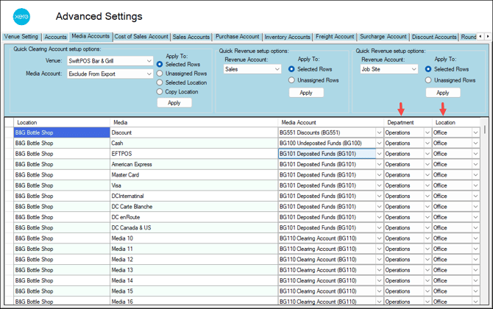Open the Venue dropdown showing SwiftPOS Bar & Grill
The width and height of the screenshot is (493, 309).
(110, 60)
